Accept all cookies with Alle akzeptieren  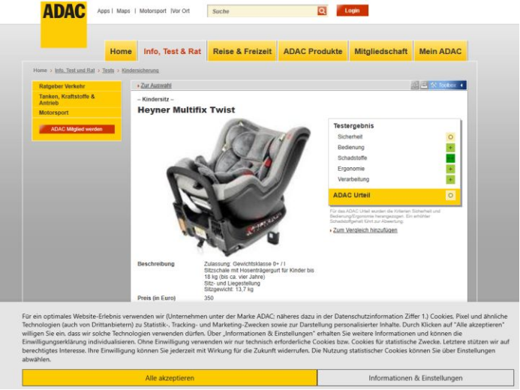pos(170,378)
